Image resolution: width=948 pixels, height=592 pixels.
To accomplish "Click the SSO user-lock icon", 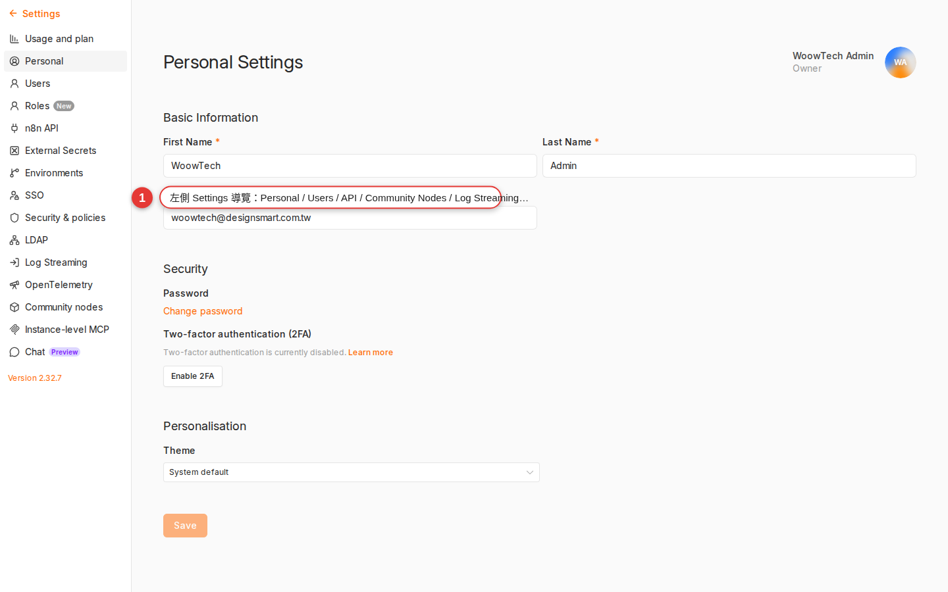I will [x=14, y=195].
